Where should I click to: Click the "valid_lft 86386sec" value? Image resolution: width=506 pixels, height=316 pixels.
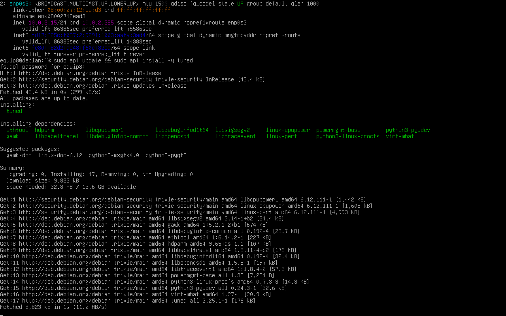pyautogui.click(x=51, y=29)
